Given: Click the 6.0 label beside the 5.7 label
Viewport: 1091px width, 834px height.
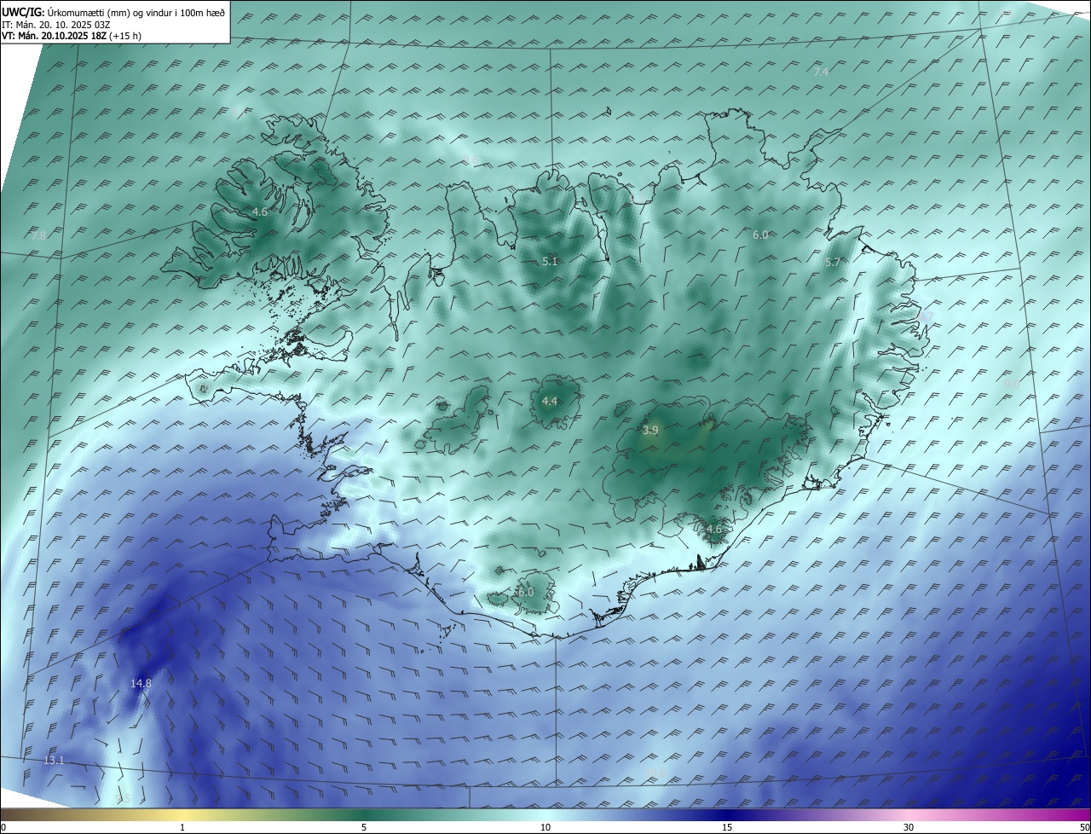Looking at the screenshot, I should pyautogui.click(x=760, y=235).
